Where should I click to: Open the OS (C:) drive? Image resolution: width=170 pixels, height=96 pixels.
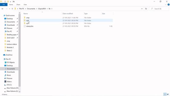coord(9,85)
